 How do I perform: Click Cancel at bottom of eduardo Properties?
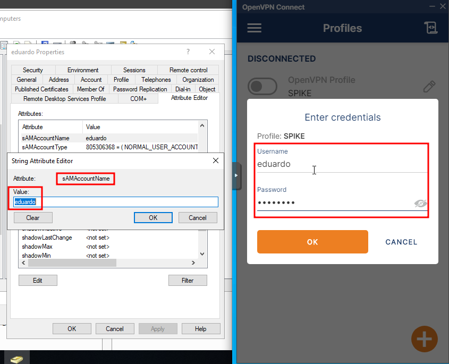115,329
